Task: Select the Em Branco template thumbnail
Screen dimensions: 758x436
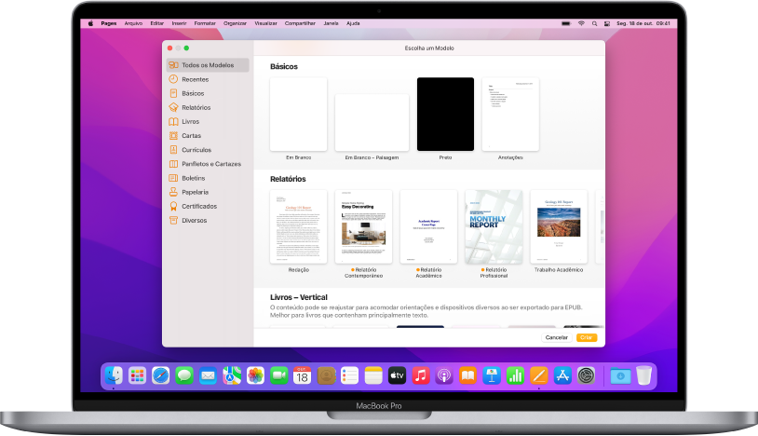Action: 298,114
